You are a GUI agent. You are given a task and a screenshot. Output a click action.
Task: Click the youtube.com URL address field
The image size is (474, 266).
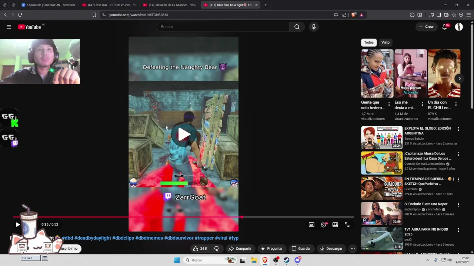[218, 15]
